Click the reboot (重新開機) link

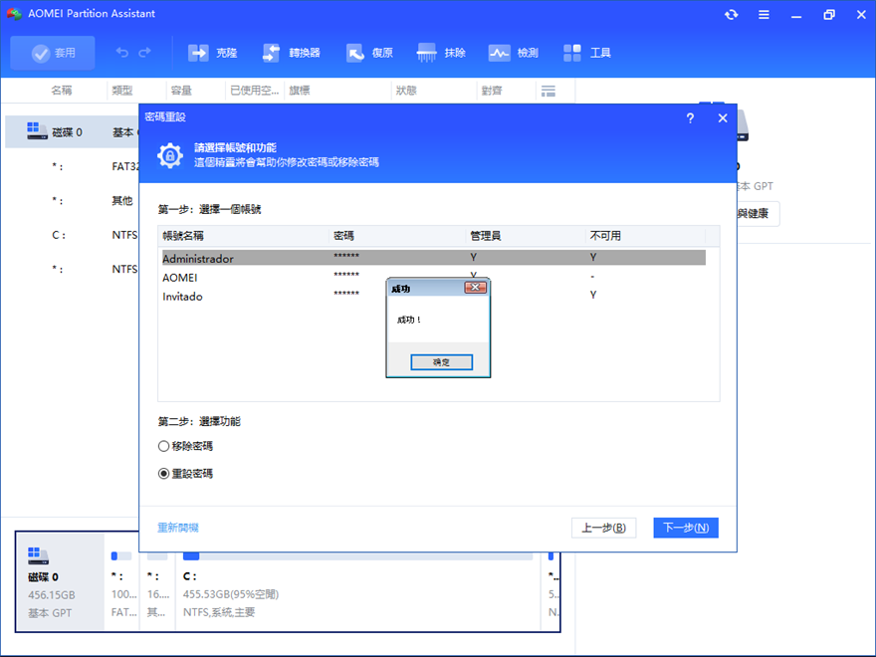coord(178,528)
